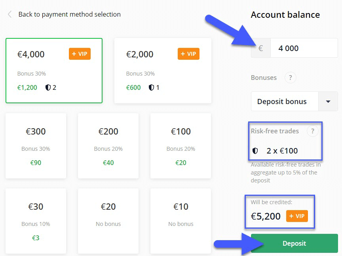Click the Bonuses help question mark icon
Screen dimensions: 342x256
point(290,78)
